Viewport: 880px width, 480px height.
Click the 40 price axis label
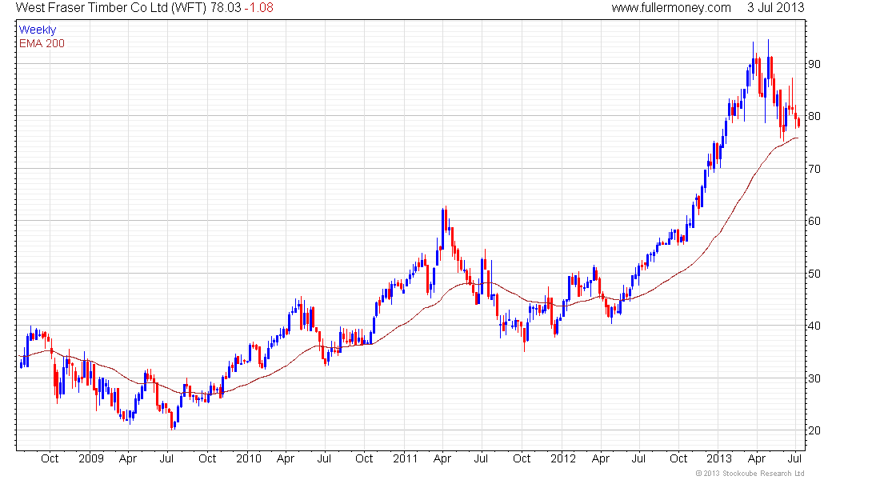(814, 326)
